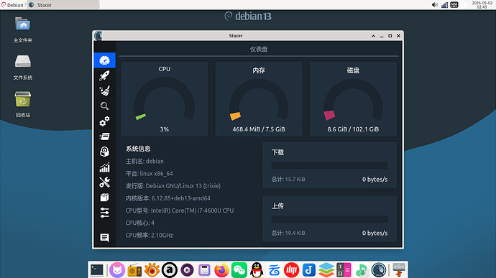Screen dimensions: 496x278
Task: Open the Debian applications menu in top panel
Action: tap(13, 5)
